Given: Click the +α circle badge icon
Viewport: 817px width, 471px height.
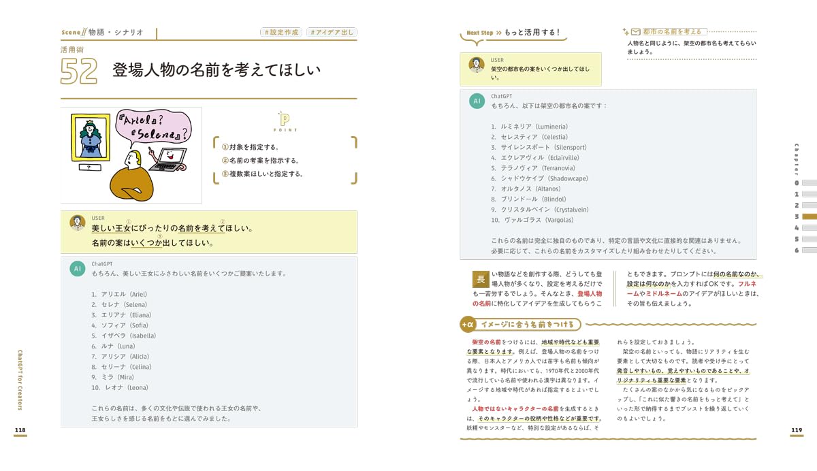Looking at the screenshot, I should pos(467,324).
